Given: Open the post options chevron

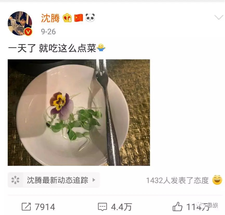Looking at the screenshot, I should tap(219, 17).
